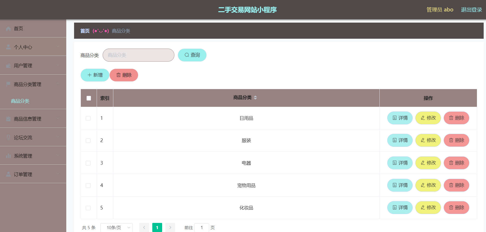This screenshot has height=232, width=486.
Task: Click the 查询 search button
Action: [192, 55]
